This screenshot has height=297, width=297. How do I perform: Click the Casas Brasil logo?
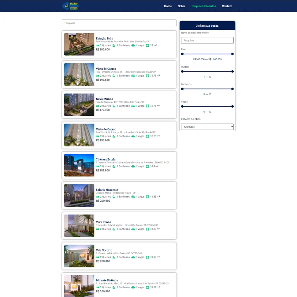pyautogui.click(x=70, y=6)
